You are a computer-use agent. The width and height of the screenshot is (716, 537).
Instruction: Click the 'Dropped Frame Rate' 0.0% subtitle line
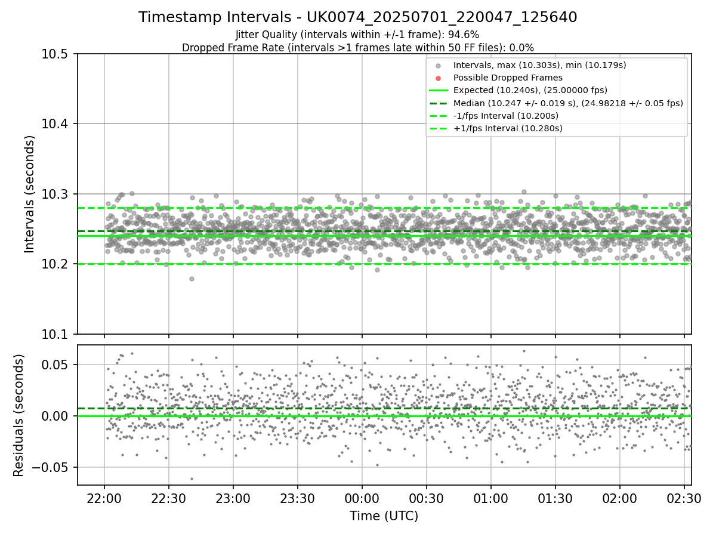[x=358, y=47]
